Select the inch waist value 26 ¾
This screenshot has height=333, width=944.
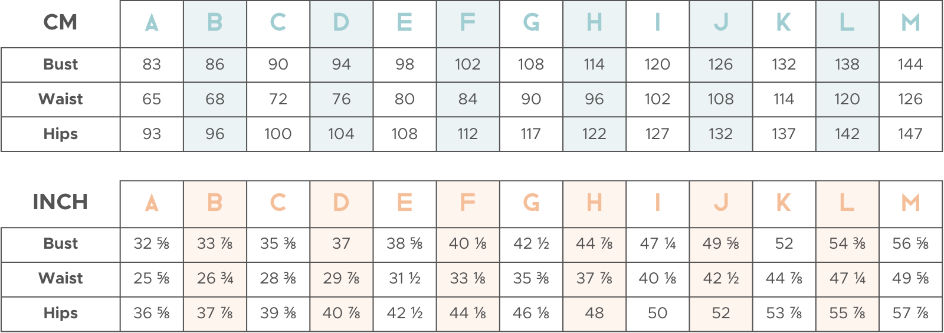click(x=215, y=278)
